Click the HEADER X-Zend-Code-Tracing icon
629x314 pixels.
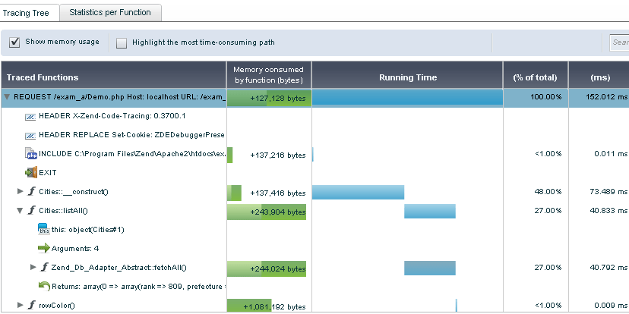(x=30, y=117)
